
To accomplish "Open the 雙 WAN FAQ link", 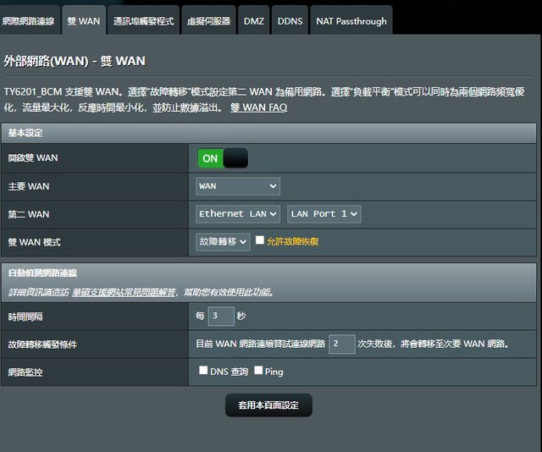I will tap(258, 107).
